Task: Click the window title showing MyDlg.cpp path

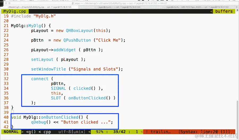Action: tap(119, 3)
